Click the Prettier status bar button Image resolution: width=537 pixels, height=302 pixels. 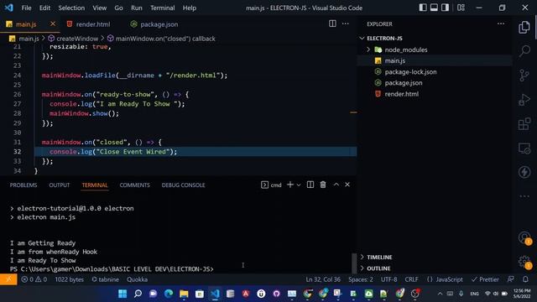(485, 279)
